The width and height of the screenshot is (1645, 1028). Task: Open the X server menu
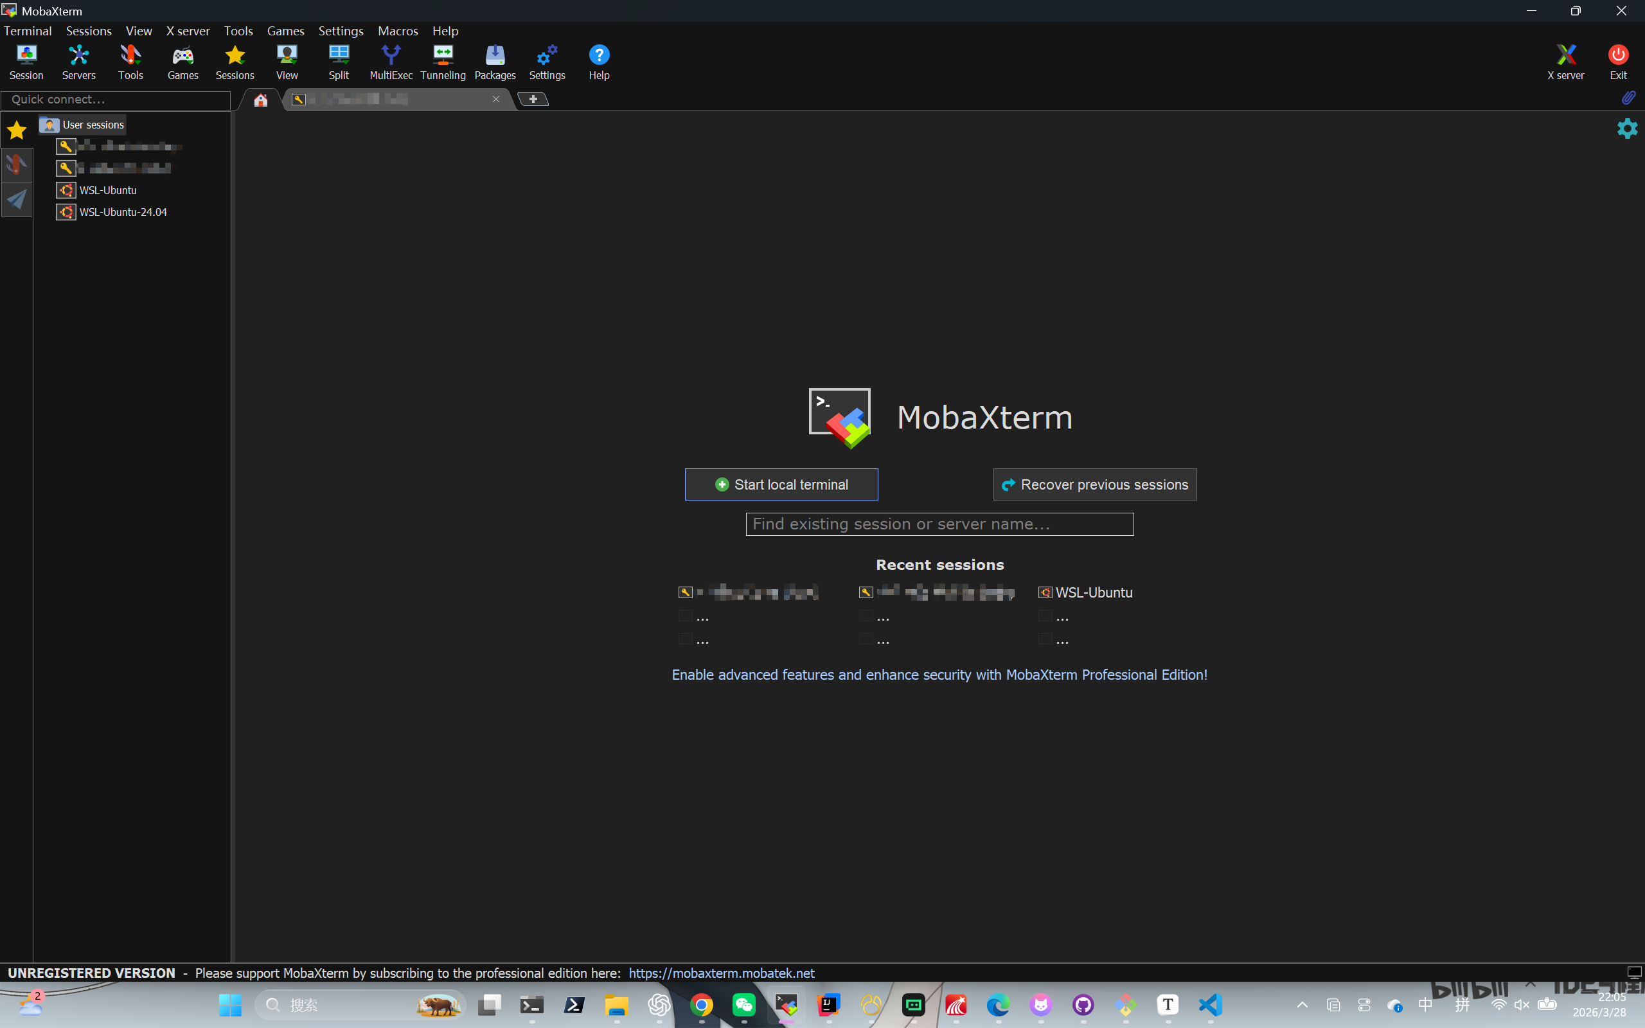188,31
